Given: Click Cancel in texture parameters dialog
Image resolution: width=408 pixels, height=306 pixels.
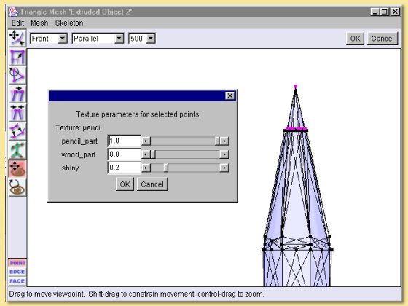Looking at the screenshot, I should (152, 184).
